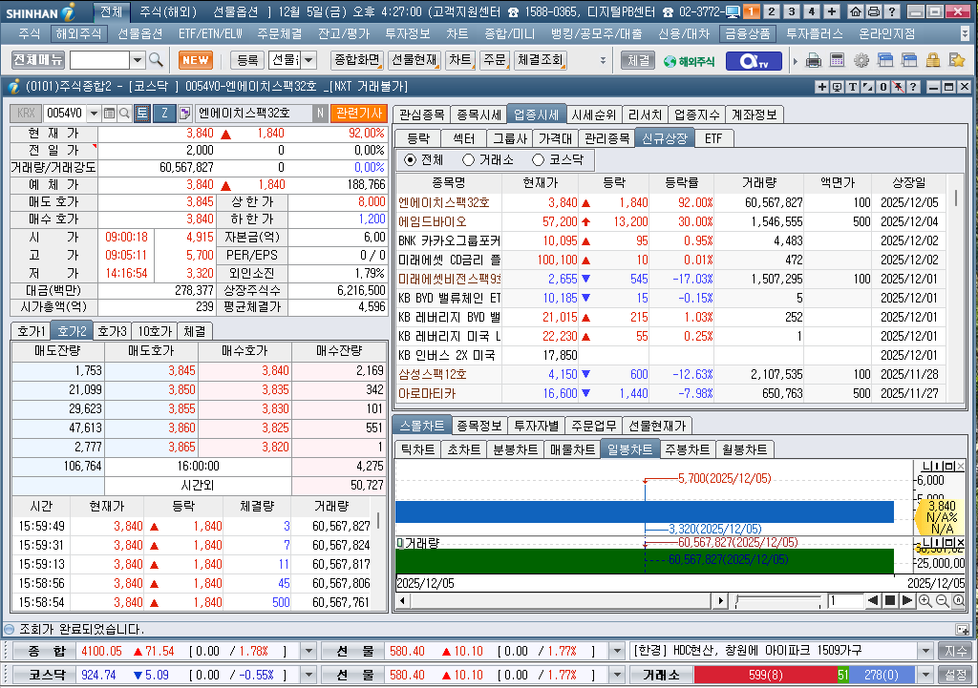
Task: Select the 전체 radio button
Action: point(410,160)
